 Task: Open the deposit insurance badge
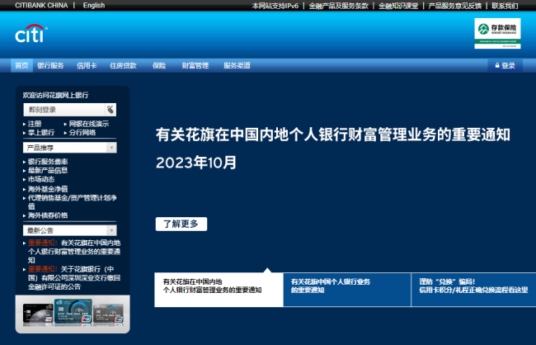497,33
